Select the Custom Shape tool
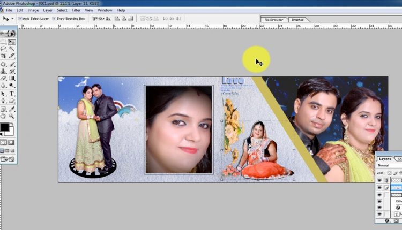The width and height of the screenshot is (402, 230). pyautogui.click(x=12, y=101)
